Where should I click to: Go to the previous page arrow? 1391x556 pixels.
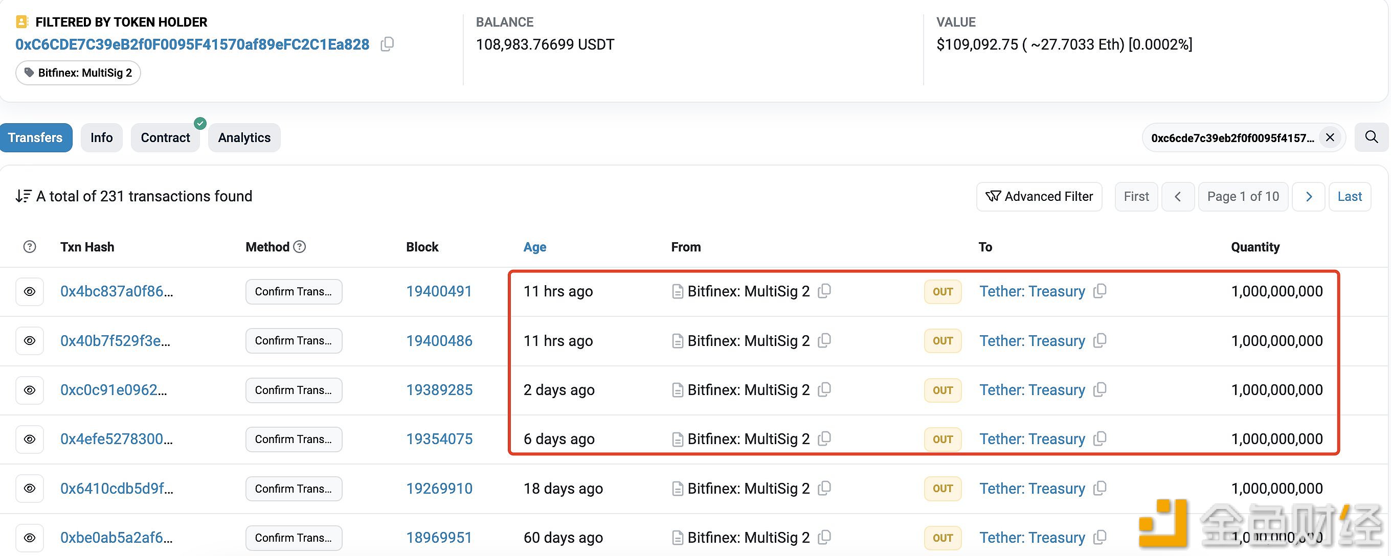(1178, 196)
